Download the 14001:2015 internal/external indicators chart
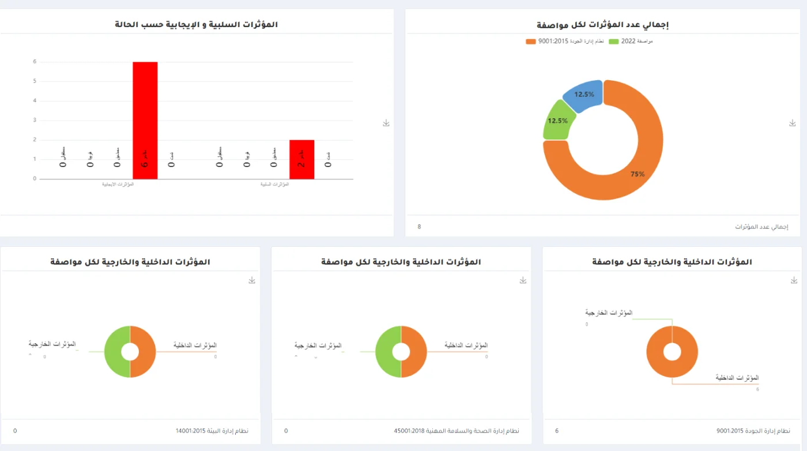The image size is (807, 451). click(252, 280)
